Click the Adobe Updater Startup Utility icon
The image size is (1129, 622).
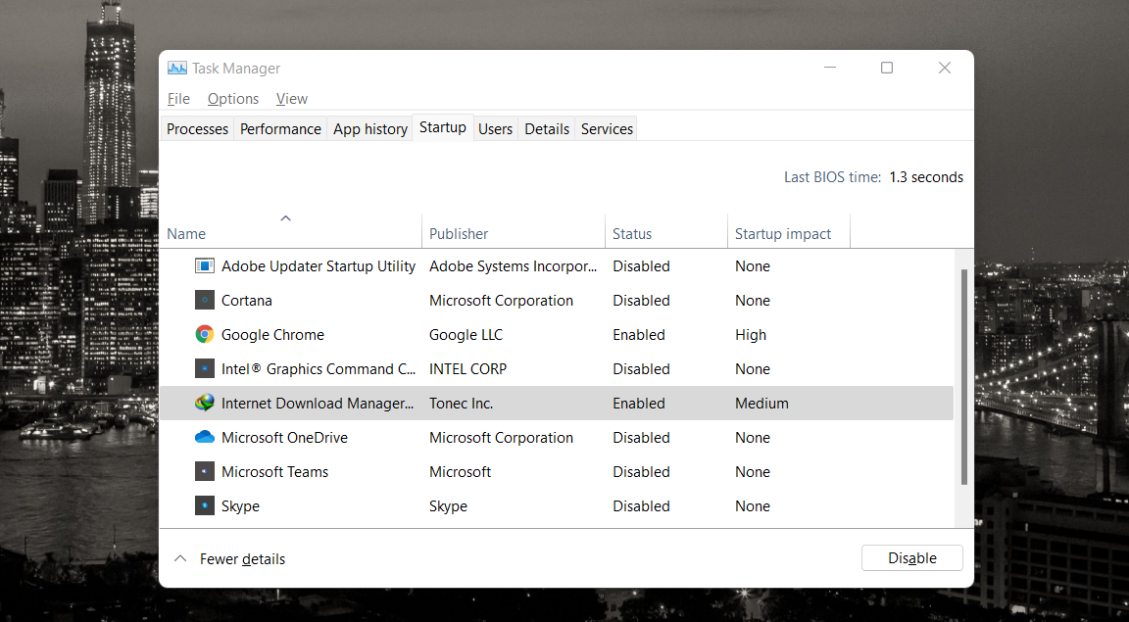[205, 266]
